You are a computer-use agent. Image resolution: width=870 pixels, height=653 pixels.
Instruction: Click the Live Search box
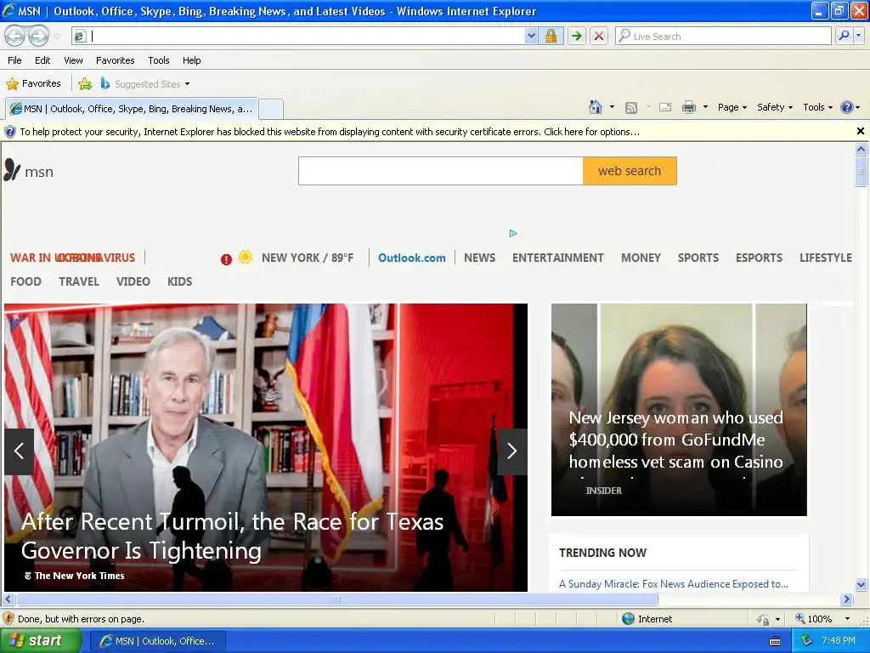click(x=724, y=36)
